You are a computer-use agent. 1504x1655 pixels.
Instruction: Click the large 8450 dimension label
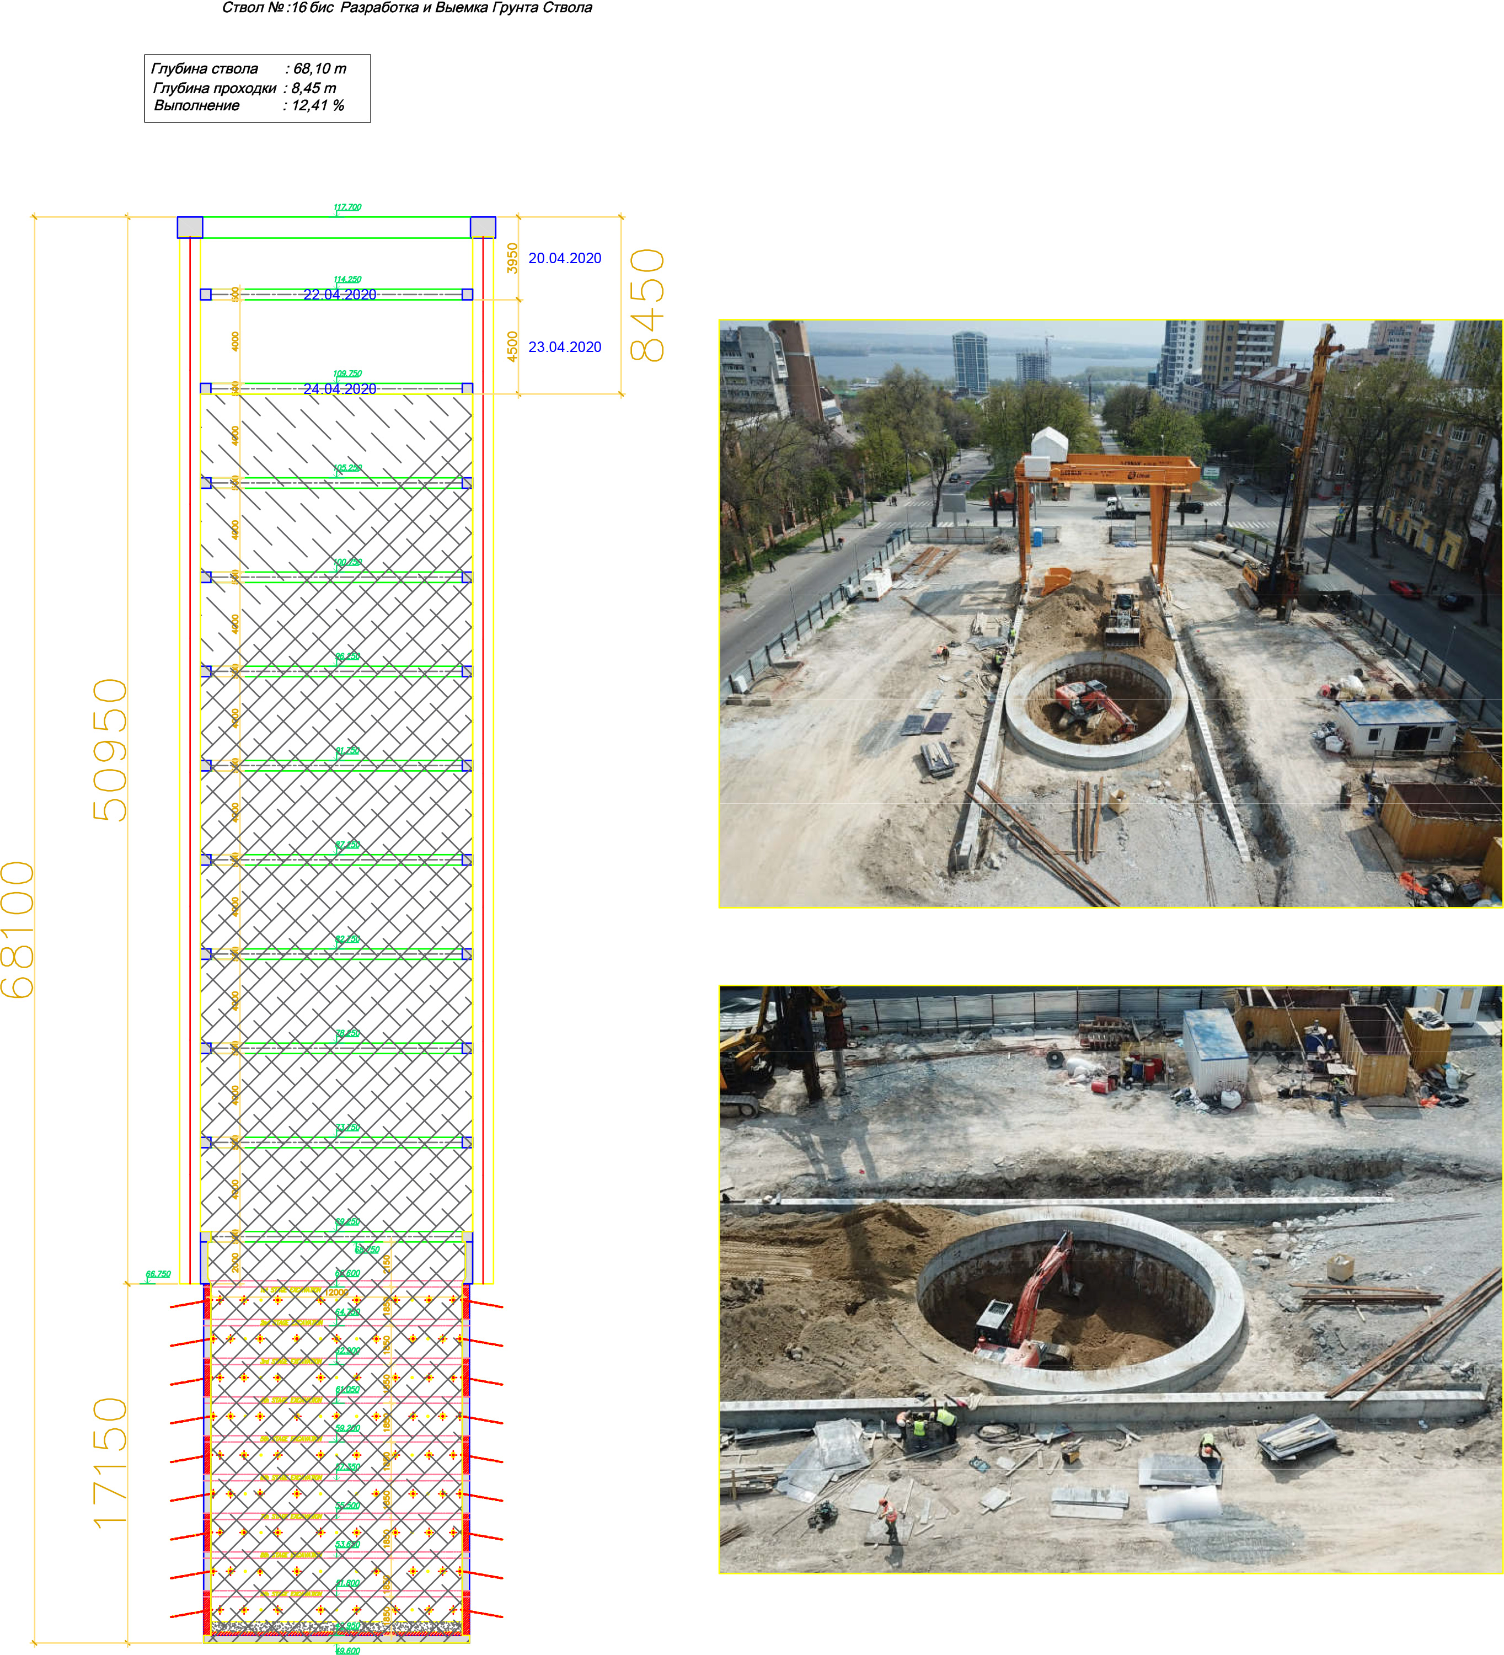click(647, 306)
